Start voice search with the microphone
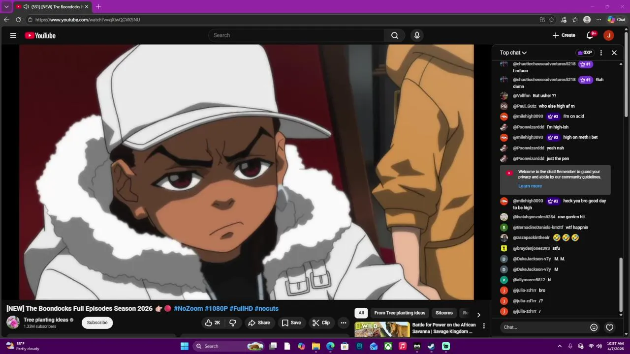630x354 pixels. click(417, 35)
